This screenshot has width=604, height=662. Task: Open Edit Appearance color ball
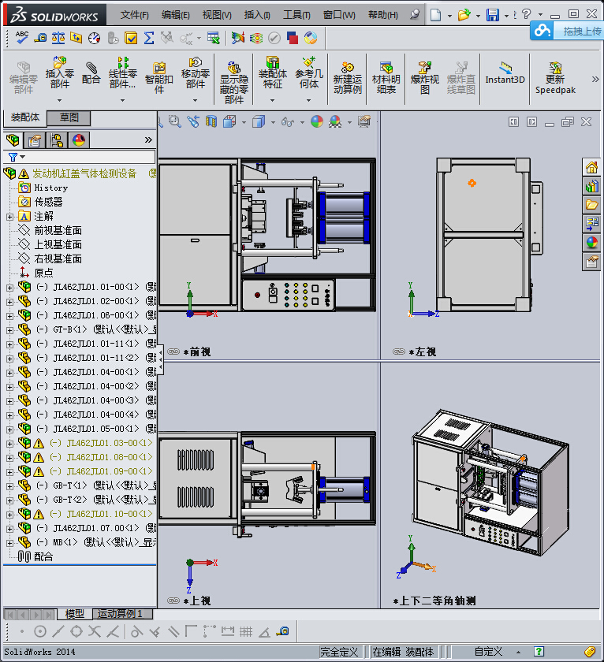[x=317, y=121]
